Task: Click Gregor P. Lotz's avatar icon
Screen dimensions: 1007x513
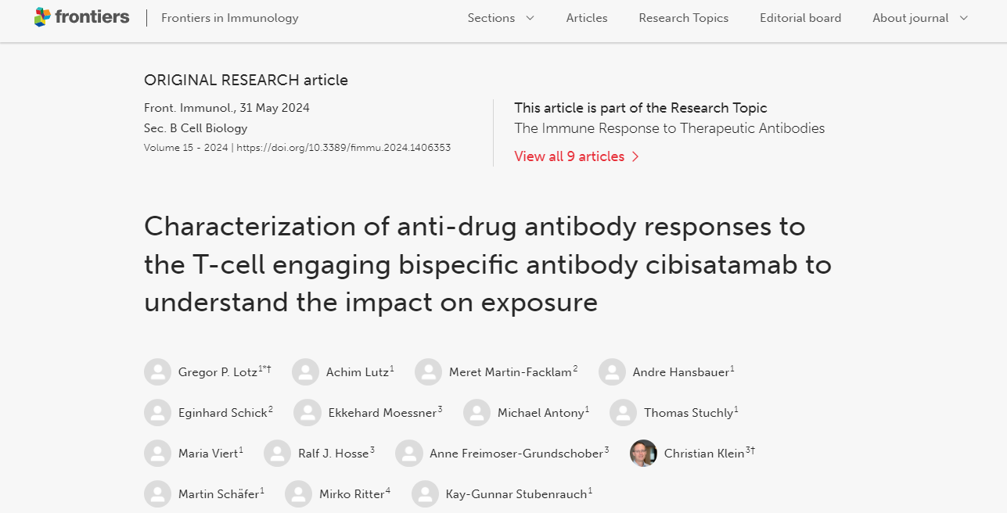Action: tap(157, 372)
